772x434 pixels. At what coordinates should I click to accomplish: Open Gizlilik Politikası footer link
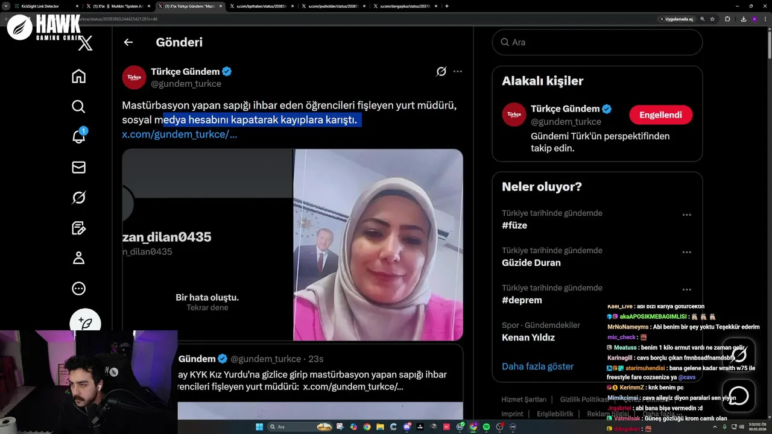[584, 400]
